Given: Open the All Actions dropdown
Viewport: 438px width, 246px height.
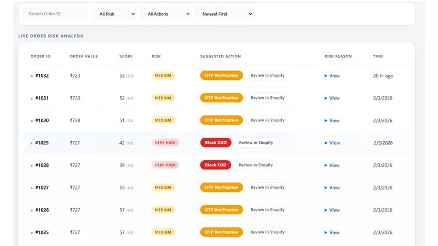Looking at the screenshot, I should coord(166,14).
